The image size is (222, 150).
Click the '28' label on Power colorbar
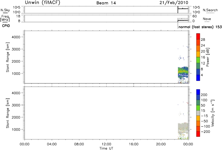[x=203, y=40]
